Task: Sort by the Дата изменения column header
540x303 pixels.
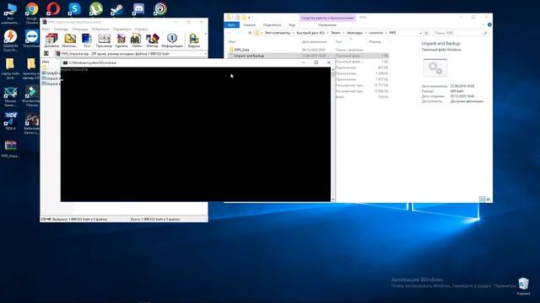Action: point(314,42)
